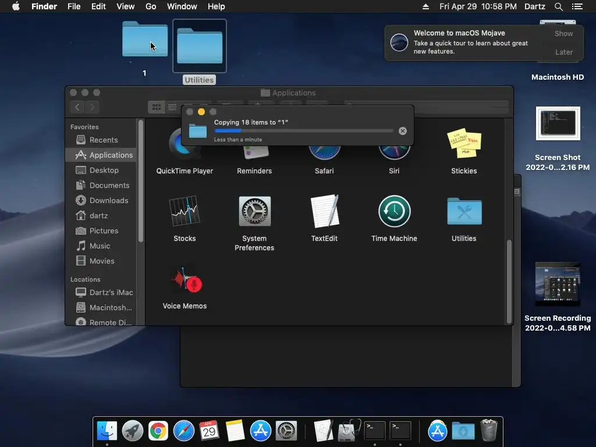Select Recents in the Finder sidebar
Image resolution: width=596 pixels, height=447 pixels.
[x=101, y=140]
